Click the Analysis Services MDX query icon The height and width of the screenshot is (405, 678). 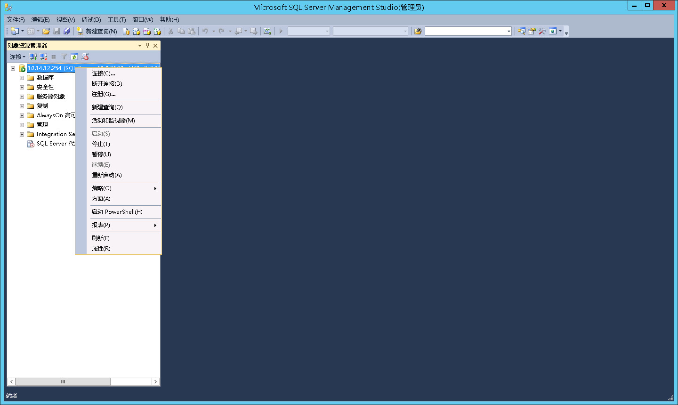pyautogui.click(x=137, y=31)
